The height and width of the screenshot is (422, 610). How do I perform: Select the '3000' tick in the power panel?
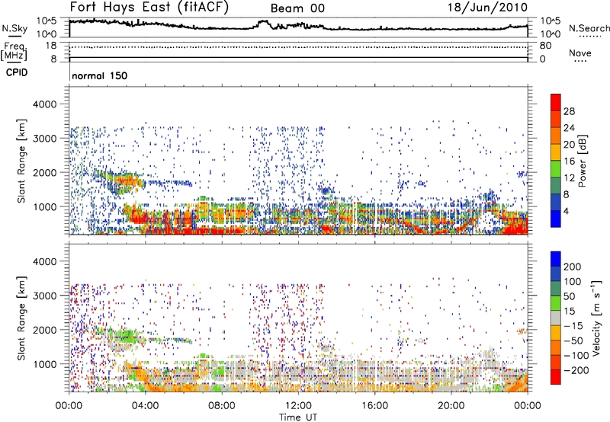[x=44, y=139]
